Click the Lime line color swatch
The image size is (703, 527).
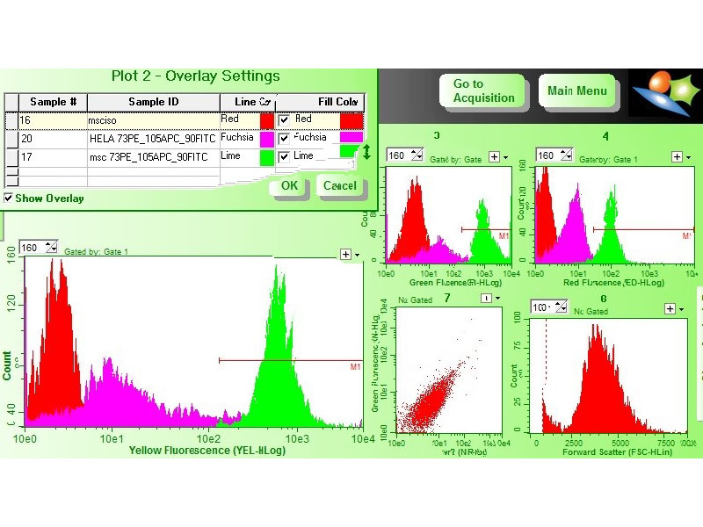pyautogui.click(x=266, y=156)
